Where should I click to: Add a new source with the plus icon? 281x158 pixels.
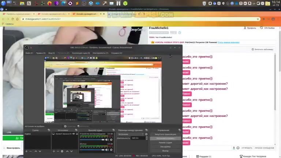[x=54, y=151]
